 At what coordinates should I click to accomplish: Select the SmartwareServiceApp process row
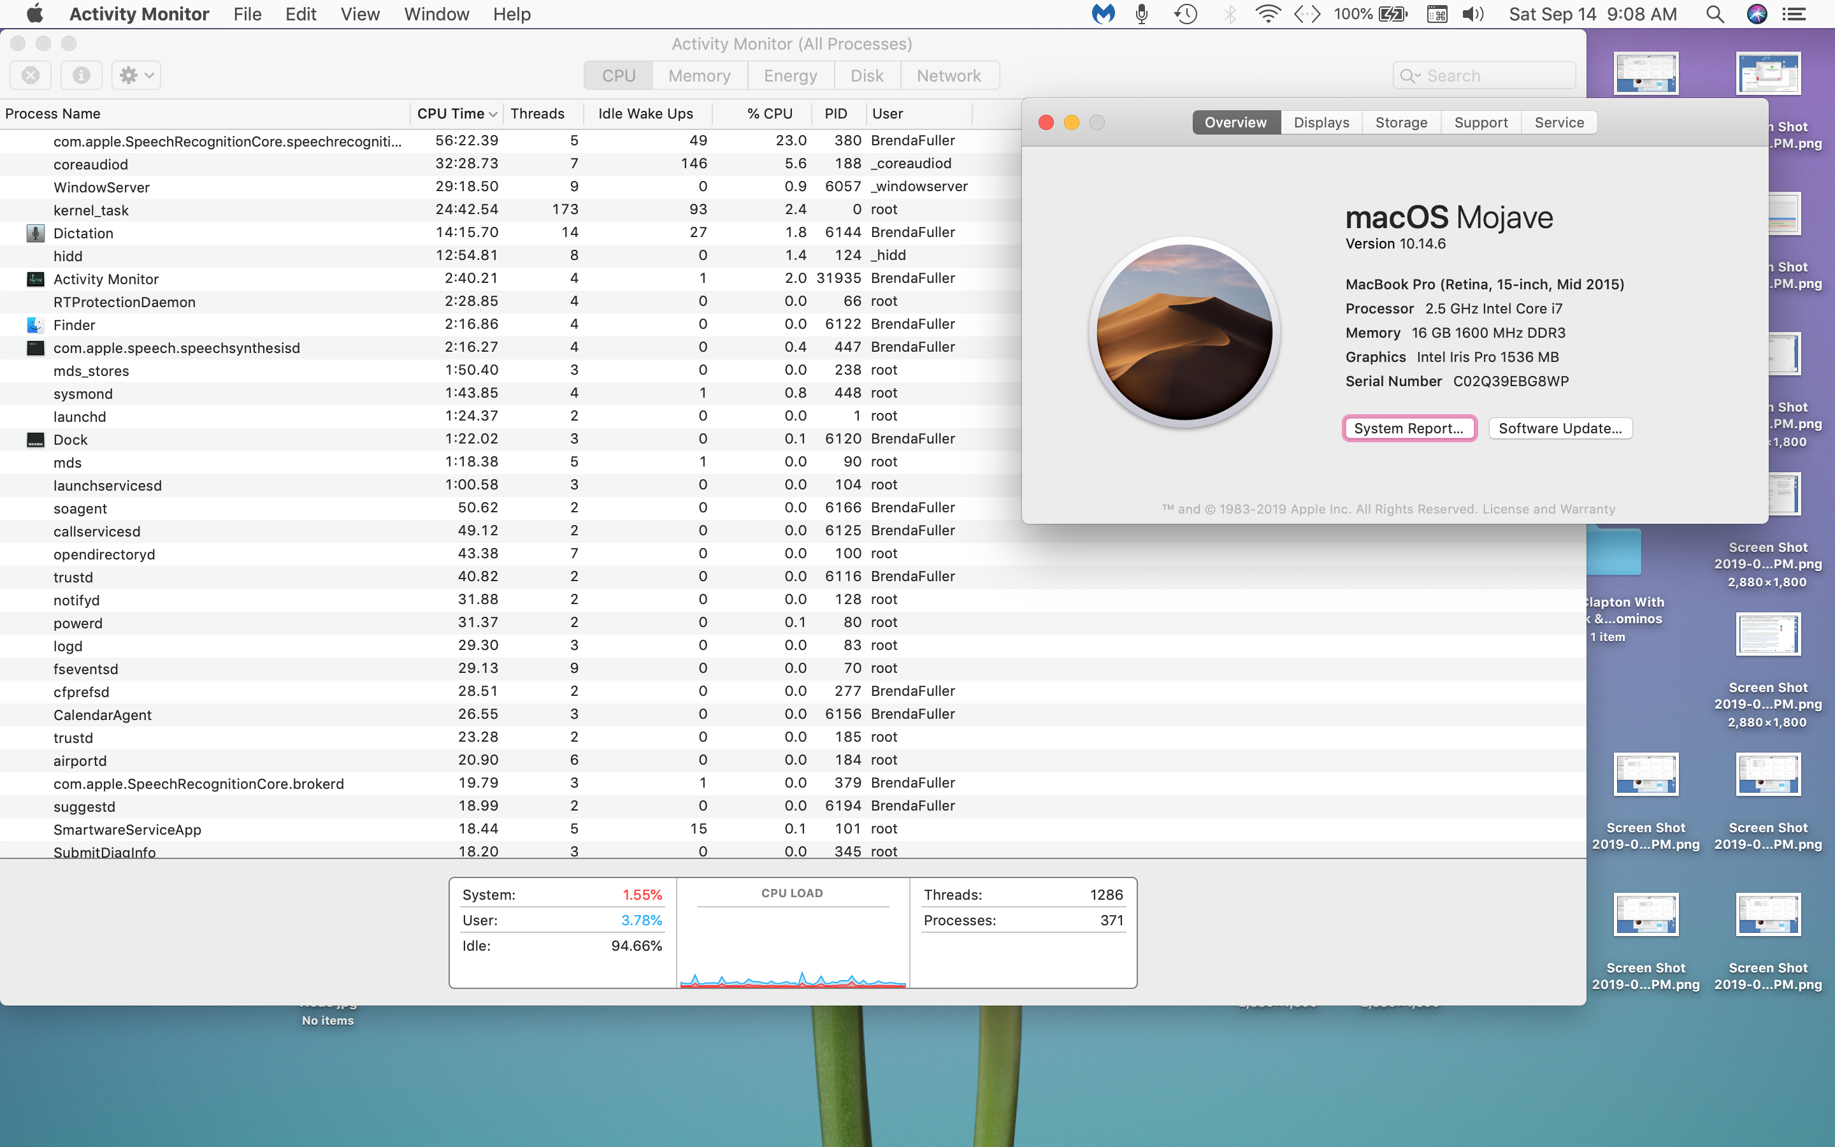point(793,828)
